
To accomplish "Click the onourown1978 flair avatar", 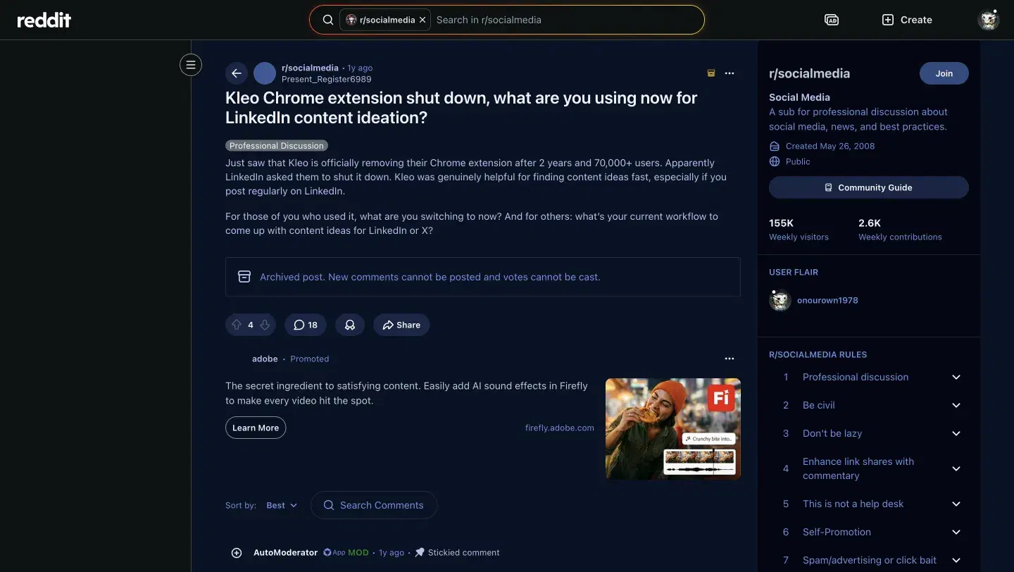I will 780,300.
